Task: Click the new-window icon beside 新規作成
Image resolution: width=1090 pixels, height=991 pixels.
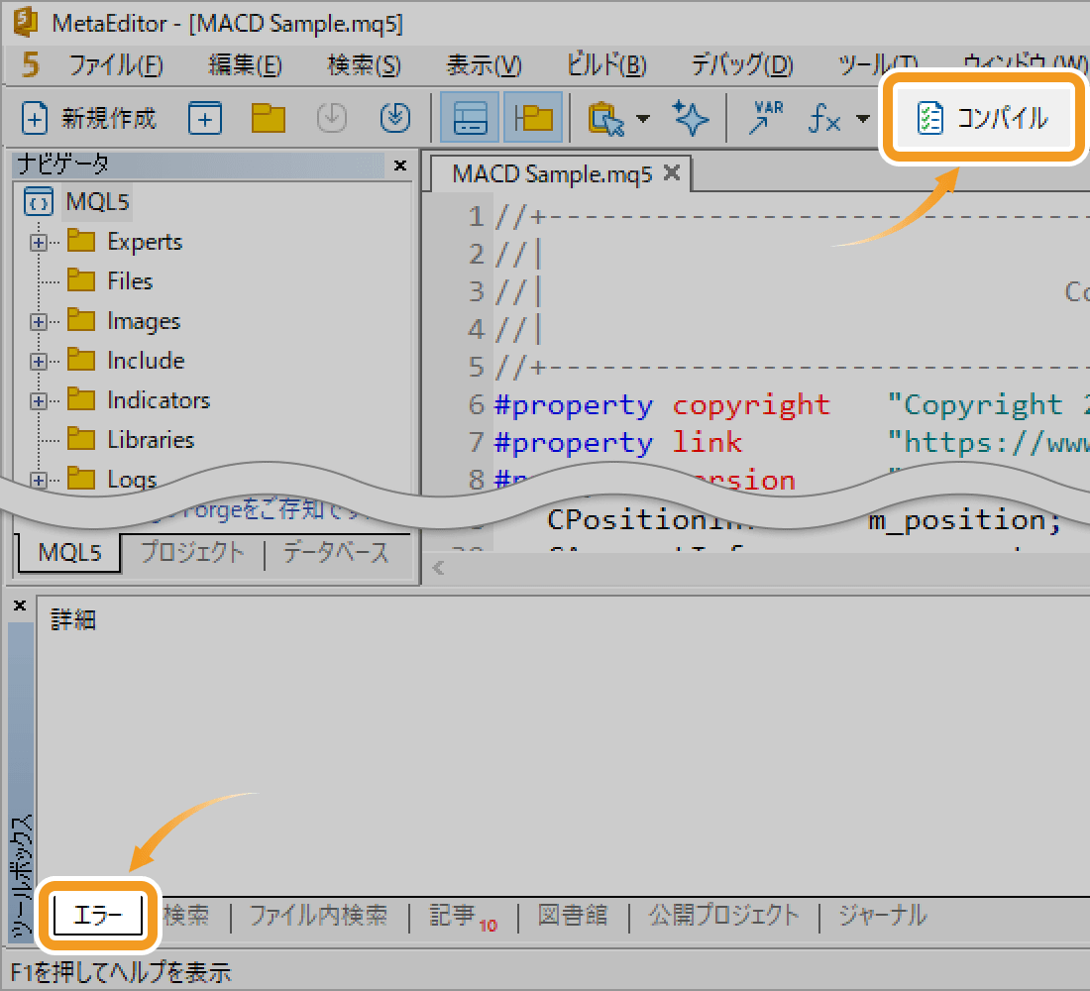Action: tap(204, 119)
